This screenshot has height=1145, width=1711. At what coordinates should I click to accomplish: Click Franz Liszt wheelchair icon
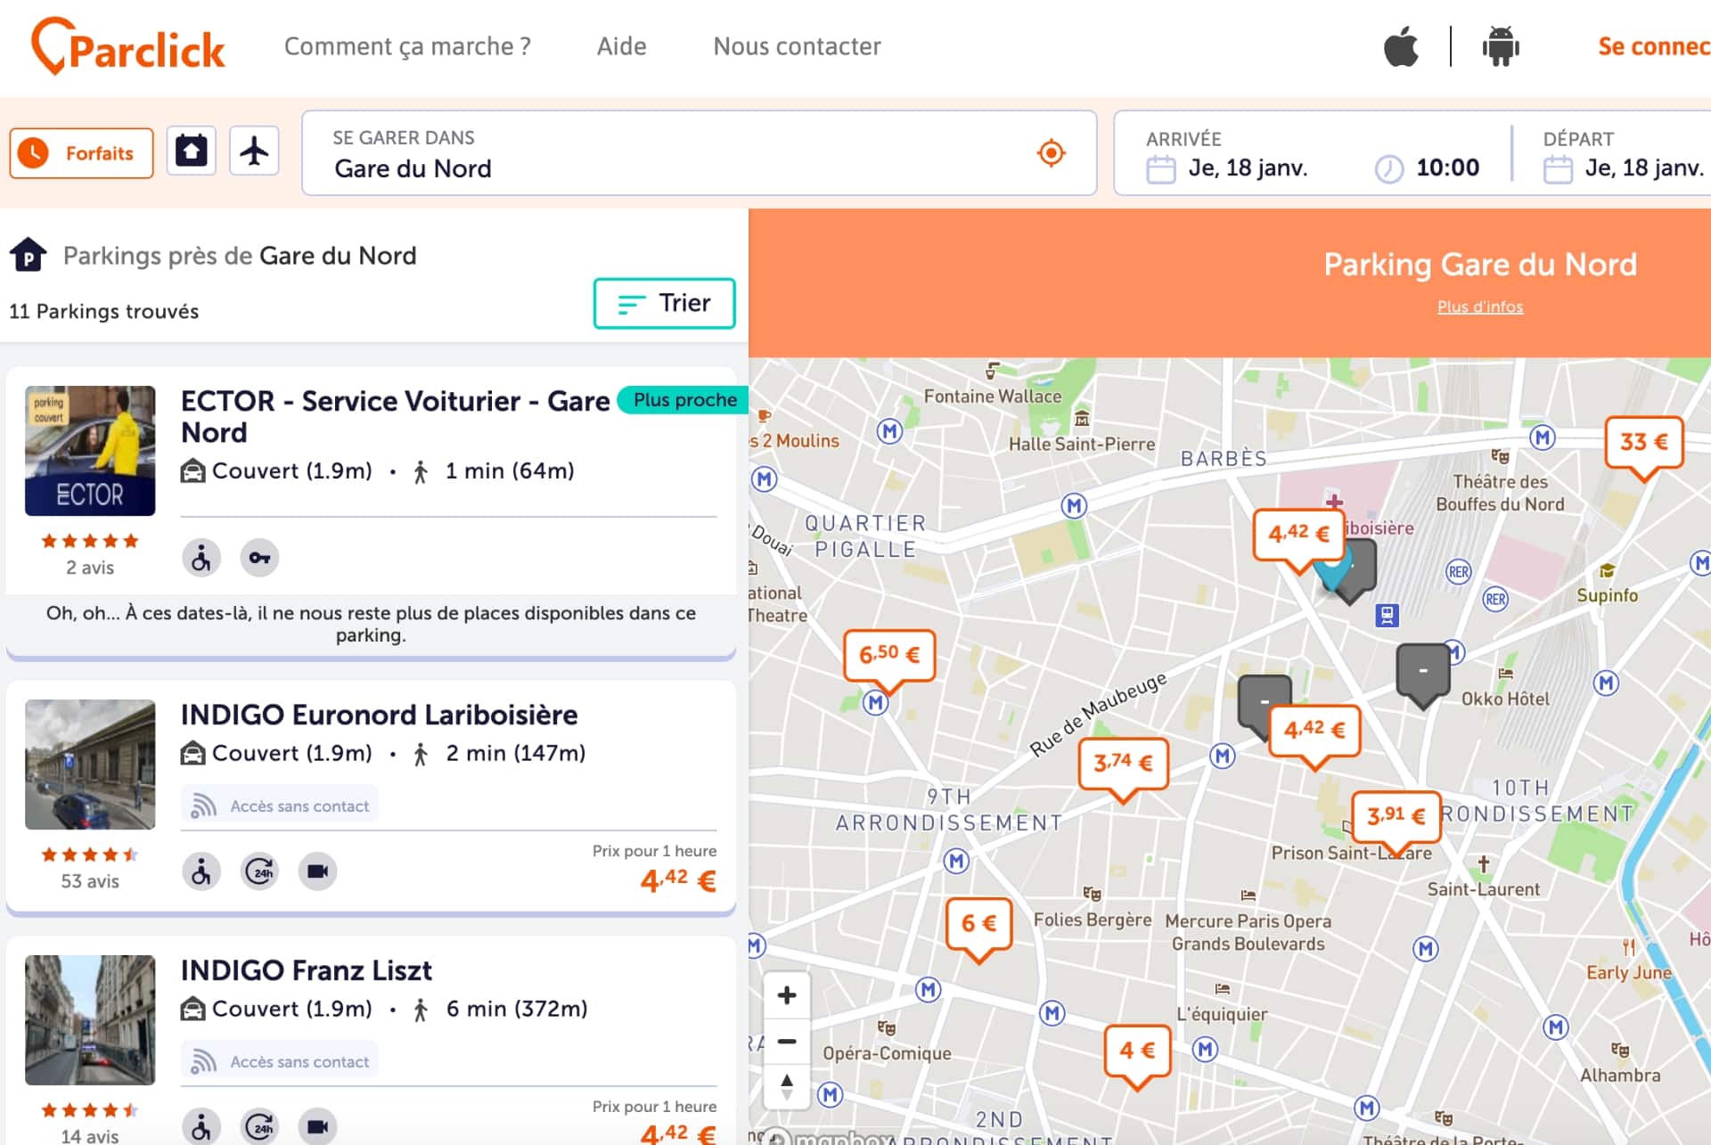pos(201,1126)
